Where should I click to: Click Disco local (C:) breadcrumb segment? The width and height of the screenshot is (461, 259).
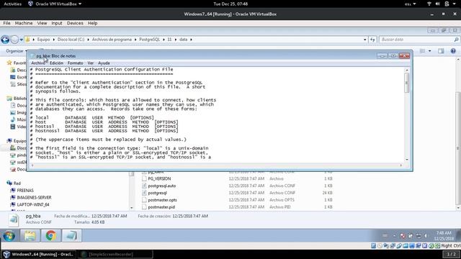(71, 40)
